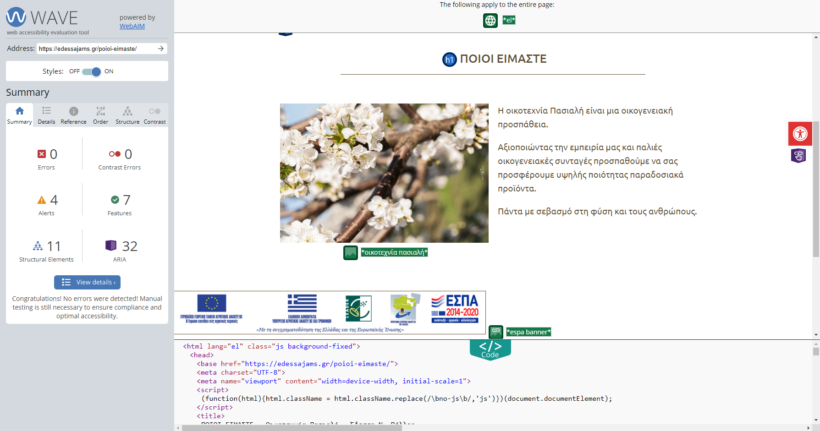820x431 pixels.
Task: Click the ARIA purple cube icon
Action: pyautogui.click(x=111, y=246)
